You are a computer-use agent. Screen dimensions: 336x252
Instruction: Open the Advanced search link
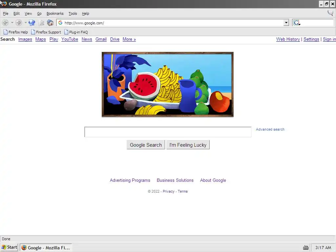(270, 129)
